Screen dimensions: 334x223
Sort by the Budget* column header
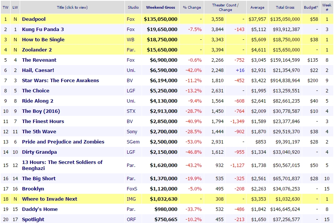pos(311,8)
